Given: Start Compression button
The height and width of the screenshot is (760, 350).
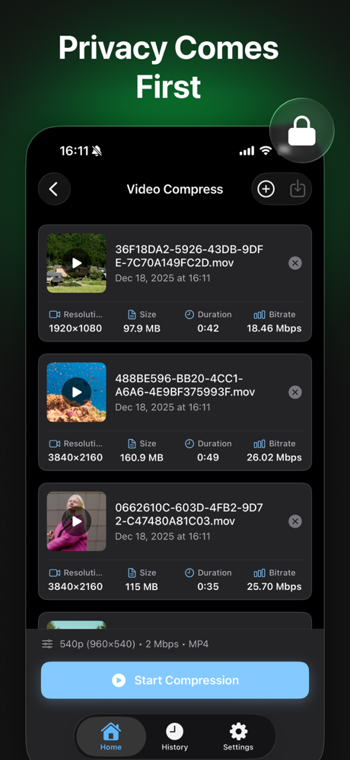Looking at the screenshot, I should click(175, 680).
